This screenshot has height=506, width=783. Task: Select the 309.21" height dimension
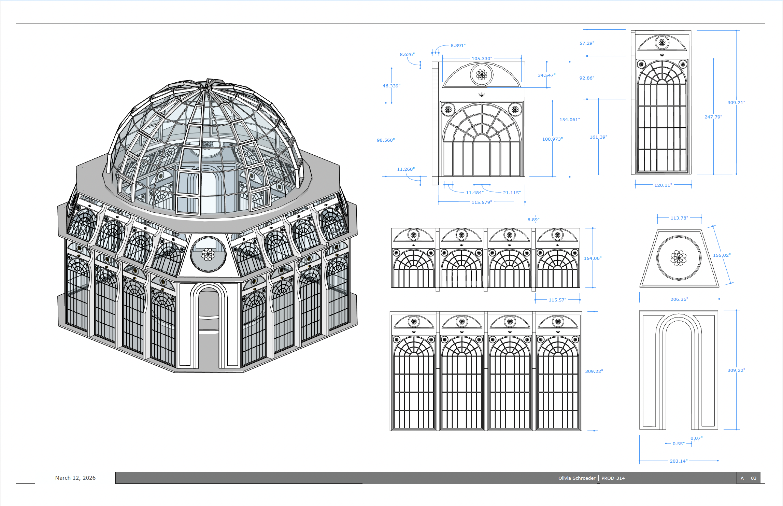[736, 102]
